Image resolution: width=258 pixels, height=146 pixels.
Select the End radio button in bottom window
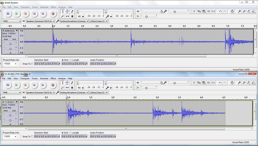click(63, 133)
